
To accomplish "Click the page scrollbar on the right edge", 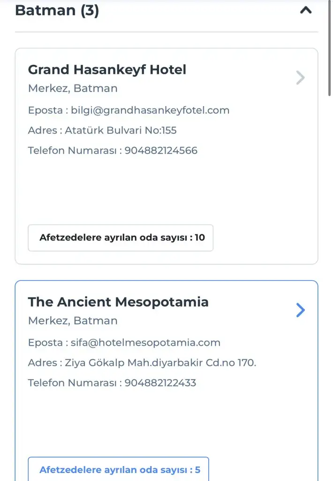I will click(330, 47).
